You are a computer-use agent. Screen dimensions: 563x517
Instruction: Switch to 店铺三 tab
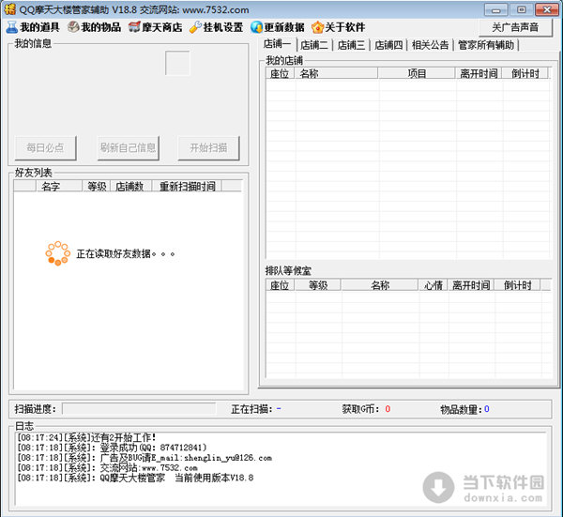pyautogui.click(x=352, y=45)
